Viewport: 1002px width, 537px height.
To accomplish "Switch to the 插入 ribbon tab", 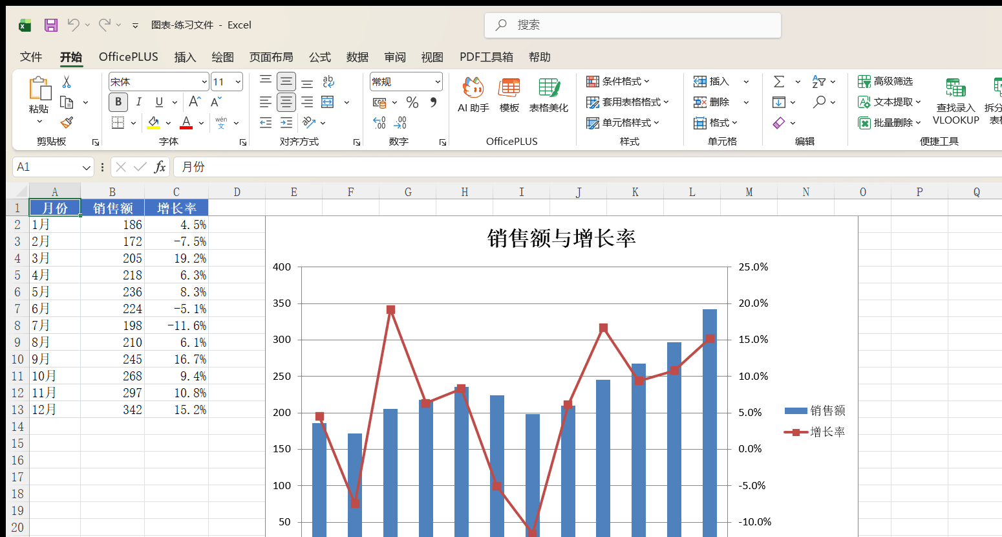I will tap(185, 57).
